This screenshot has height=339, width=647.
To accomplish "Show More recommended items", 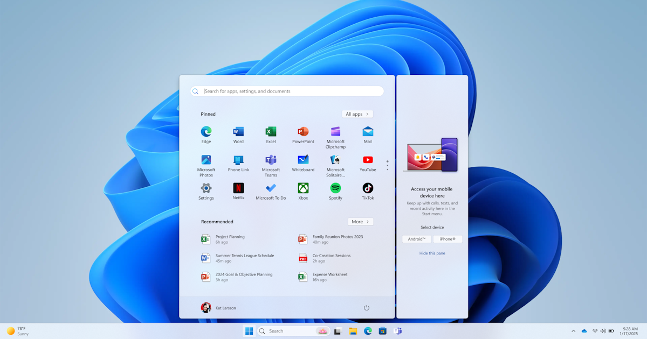I will 360,221.
